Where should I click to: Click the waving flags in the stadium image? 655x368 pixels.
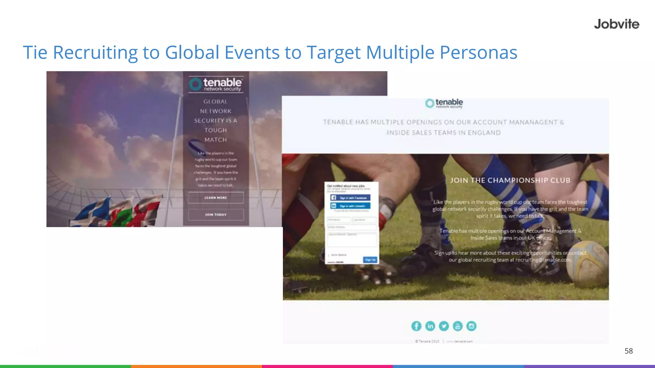coord(117,211)
